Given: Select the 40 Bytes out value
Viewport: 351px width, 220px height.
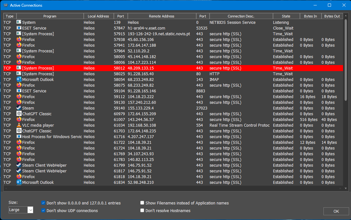Looking at the screenshot, I should point(329,120).
